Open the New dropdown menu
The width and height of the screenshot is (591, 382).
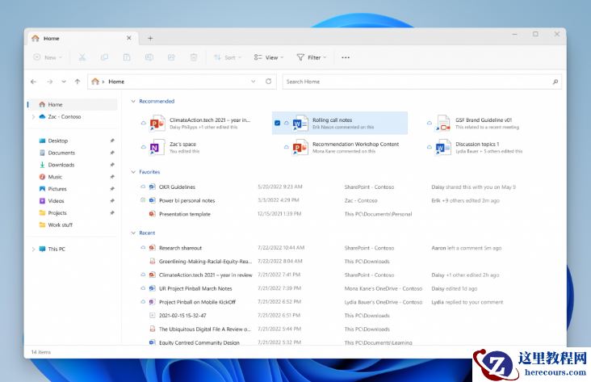[x=48, y=57]
